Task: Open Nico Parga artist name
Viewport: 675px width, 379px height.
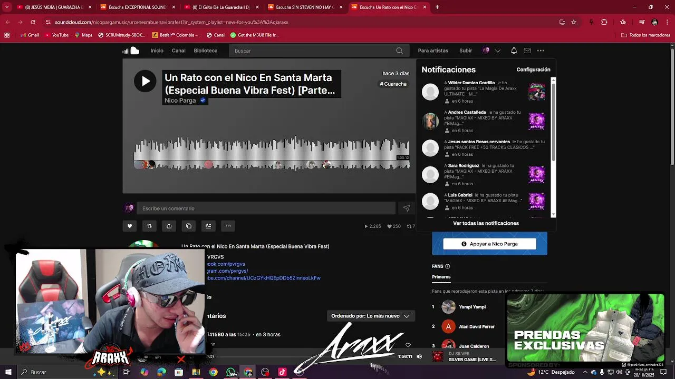Action: [180, 101]
